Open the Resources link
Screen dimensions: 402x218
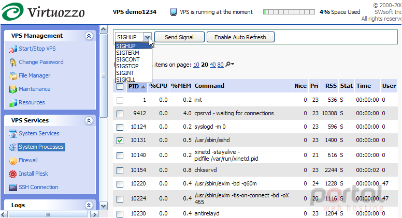(32, 102)
